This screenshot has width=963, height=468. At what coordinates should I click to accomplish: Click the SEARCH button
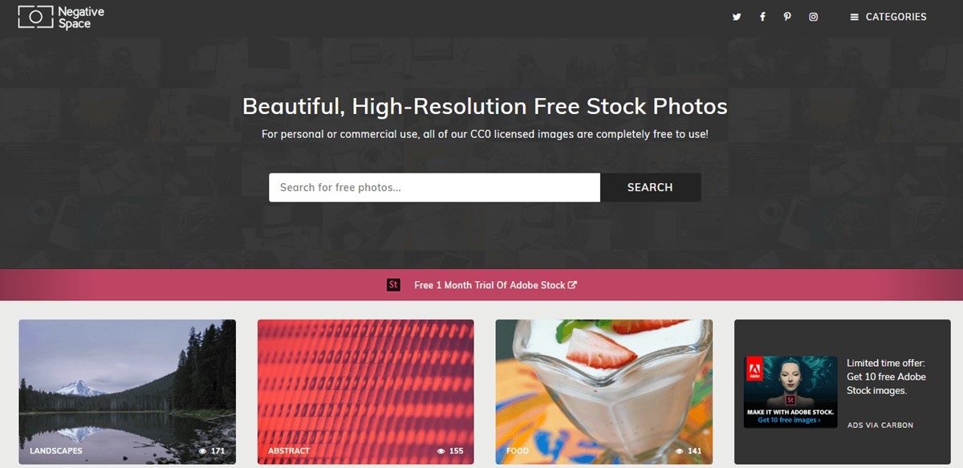650,187
